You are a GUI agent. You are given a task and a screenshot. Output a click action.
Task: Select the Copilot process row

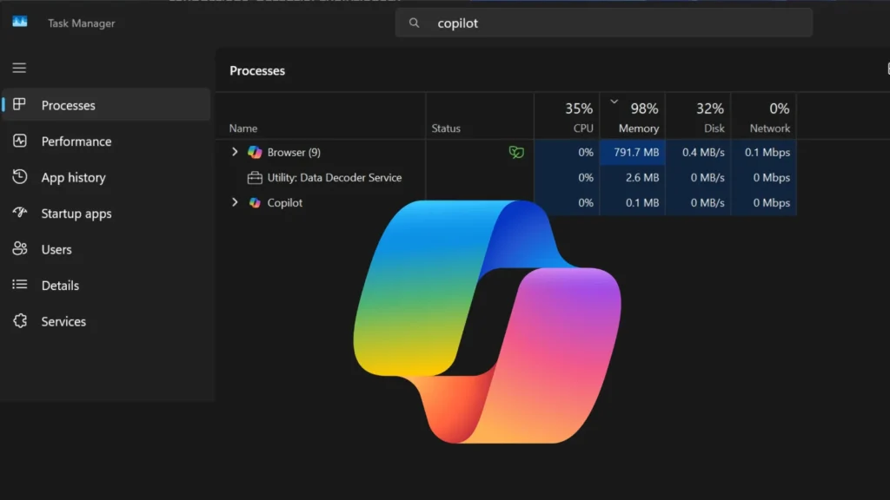coord(507,202)
